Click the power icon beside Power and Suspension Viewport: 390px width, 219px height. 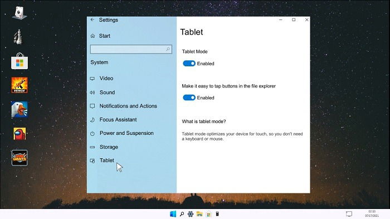pyautogui.click(x=92, y=134)
